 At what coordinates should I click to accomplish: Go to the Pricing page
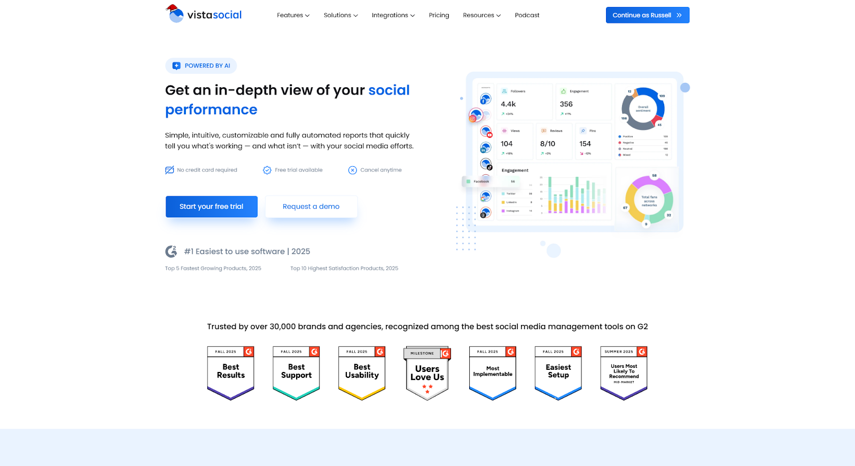[x=439, y=15]
